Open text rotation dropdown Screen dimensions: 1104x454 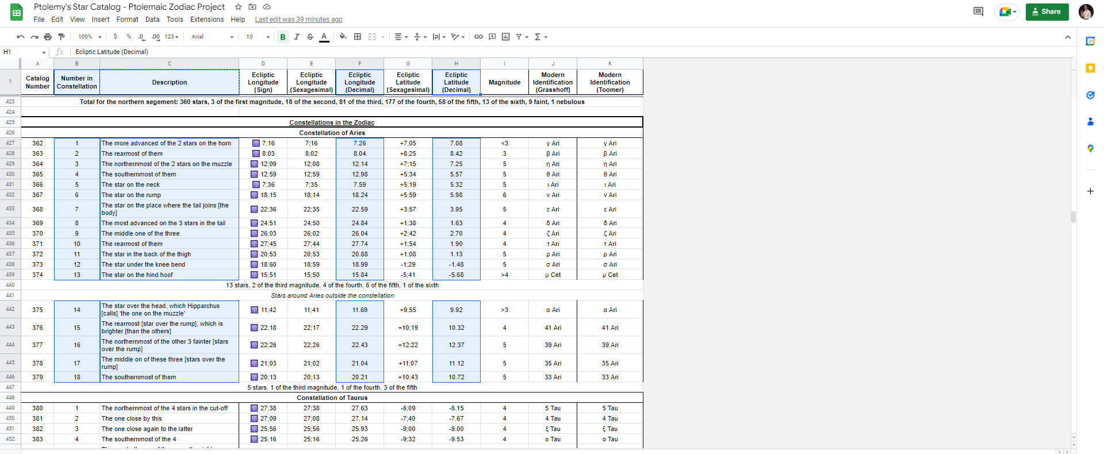458,37
